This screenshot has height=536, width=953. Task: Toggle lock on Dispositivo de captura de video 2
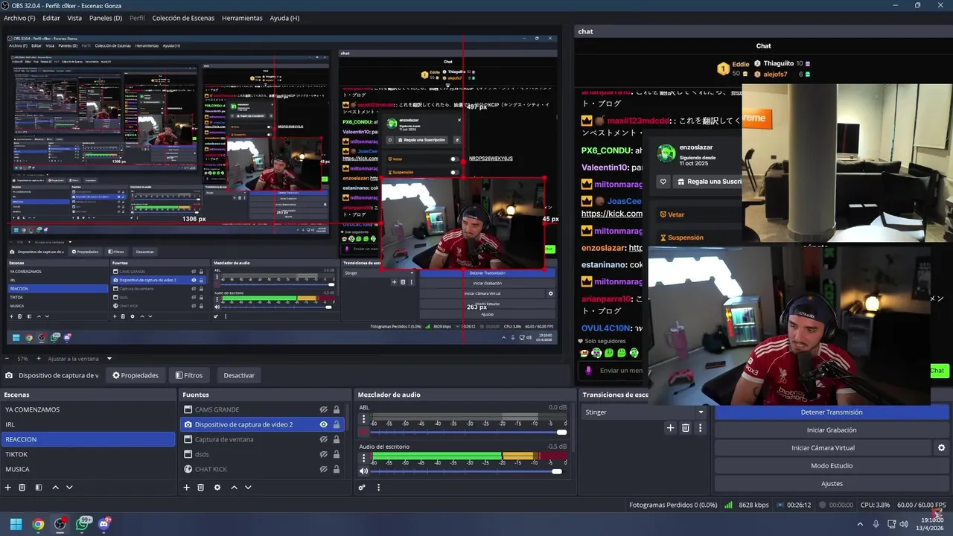(x=337, y=424)
